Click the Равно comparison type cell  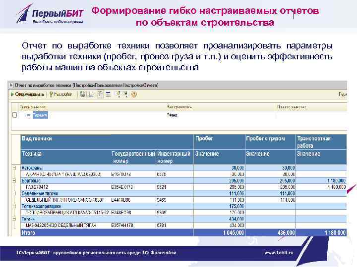tap(172, 115)
